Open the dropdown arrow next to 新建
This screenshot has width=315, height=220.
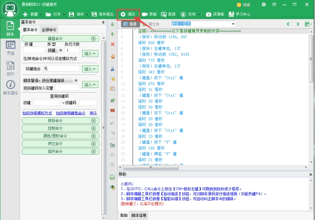[x=41, y=14]
